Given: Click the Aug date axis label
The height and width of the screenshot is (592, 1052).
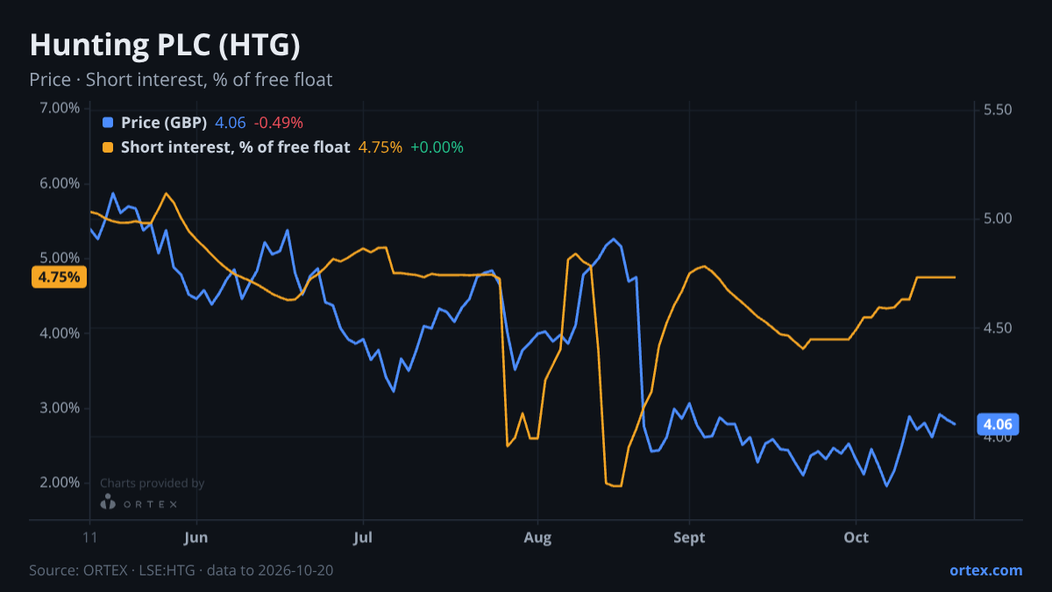Looking at the screenshot, I should (x=537, y=538).
